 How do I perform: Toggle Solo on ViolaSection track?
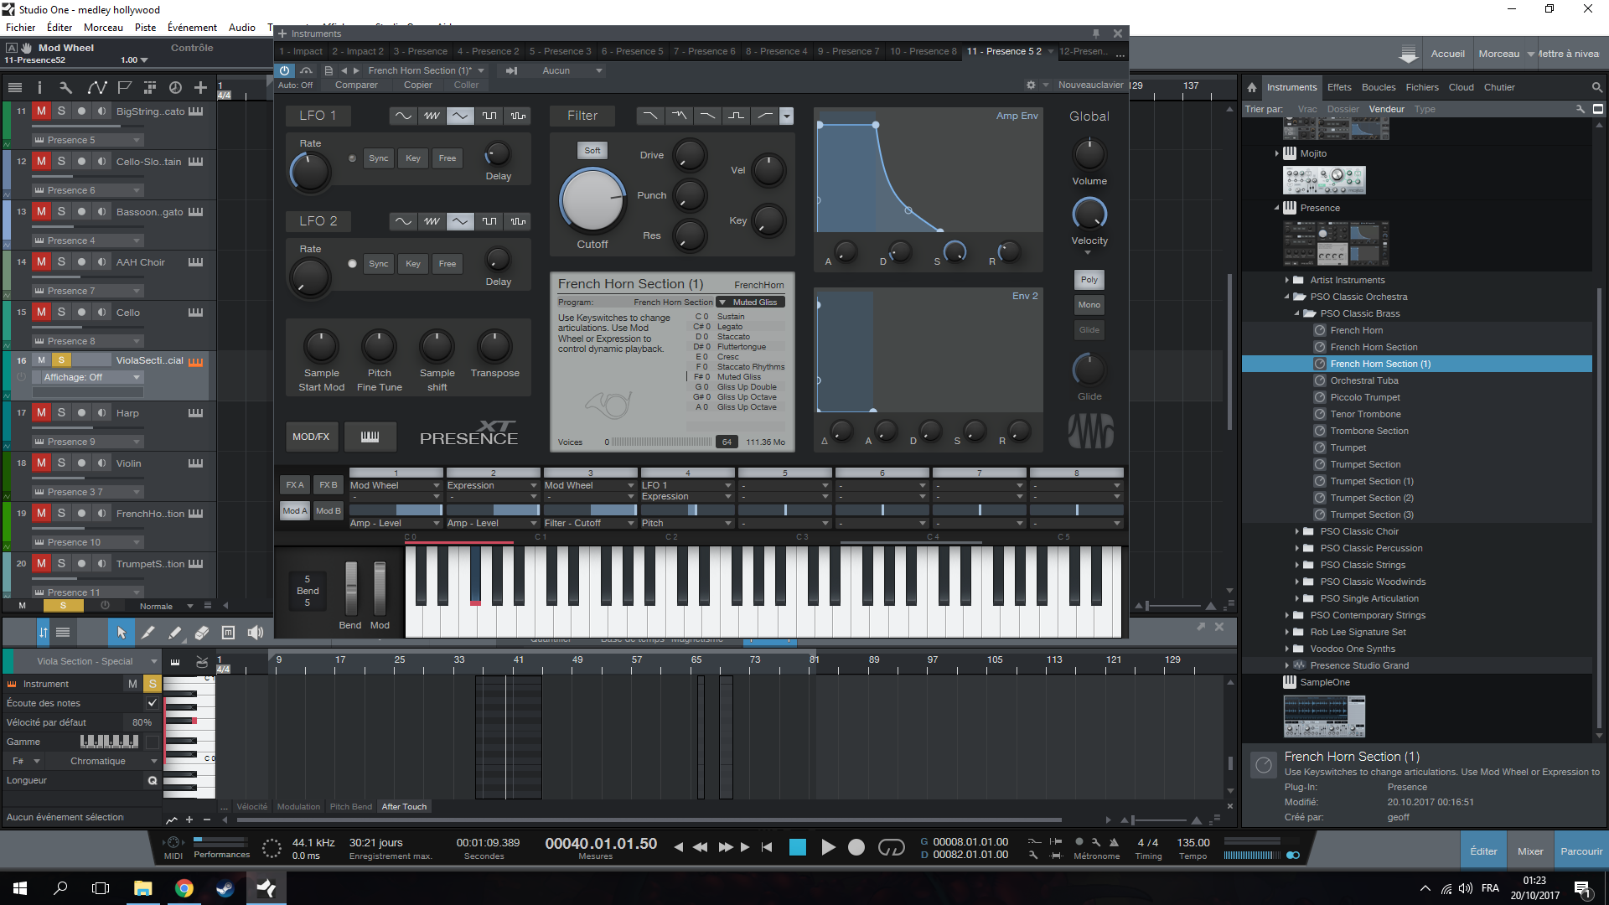point(61,360)
